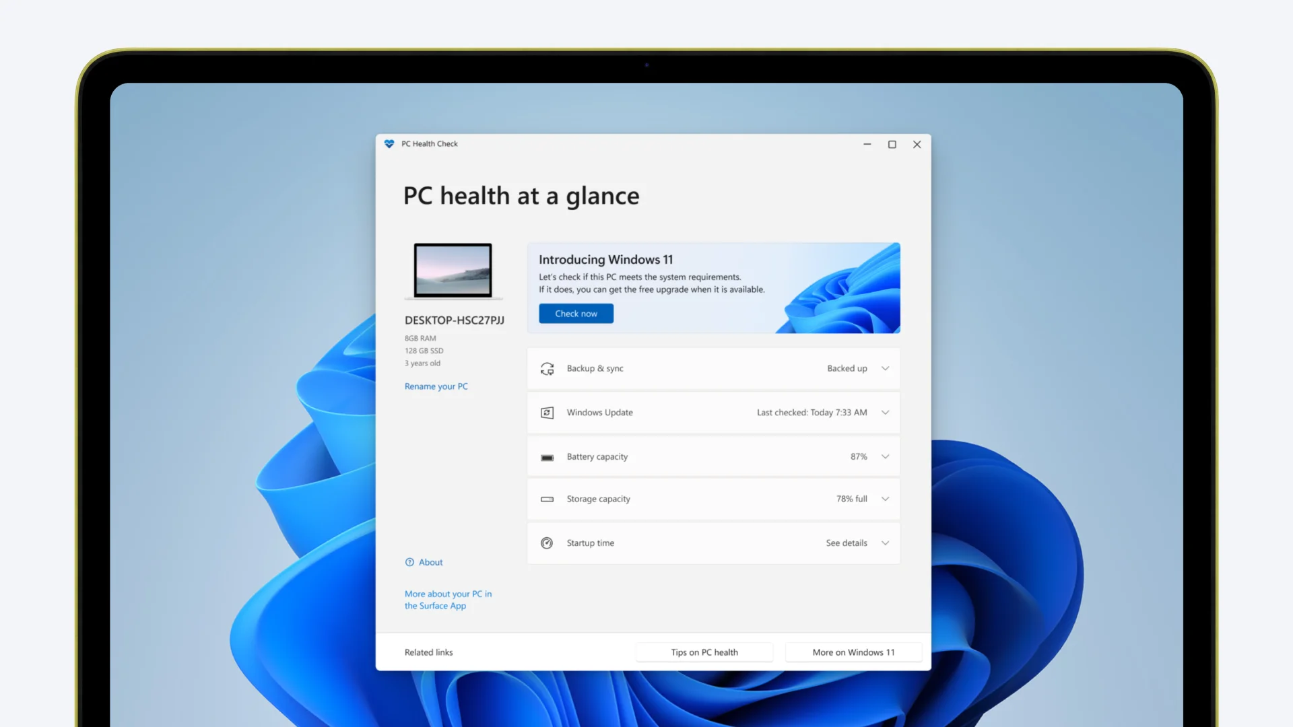Image resolution: width=1293 pixels, height=727 pixels.
Task: Expand the Startup time chevron
Action: pyautogui.click(x=885, y=543)
